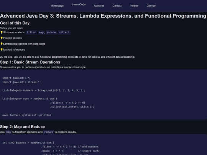Image resolution: width=207 pixels, height=155 pixels.
Task: Click the 'Parallel streams' list item text
Action: pyautogui.click(x=13, y=38)
